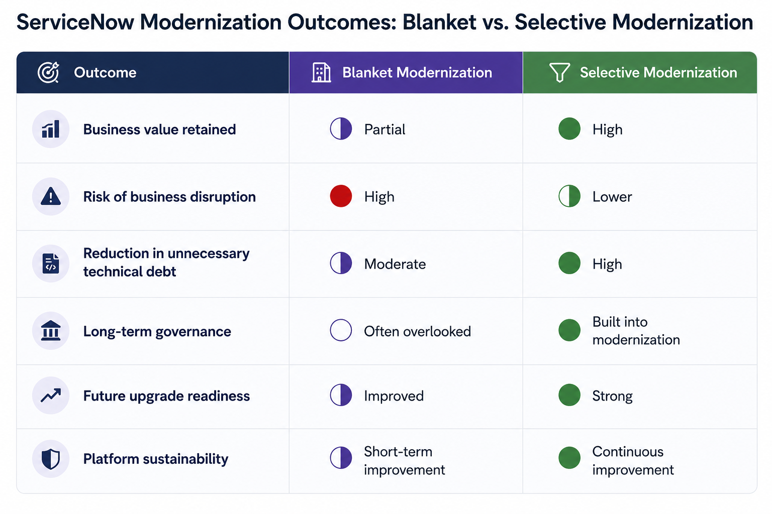Click the code file icon for technical debt

click(51, 264)
